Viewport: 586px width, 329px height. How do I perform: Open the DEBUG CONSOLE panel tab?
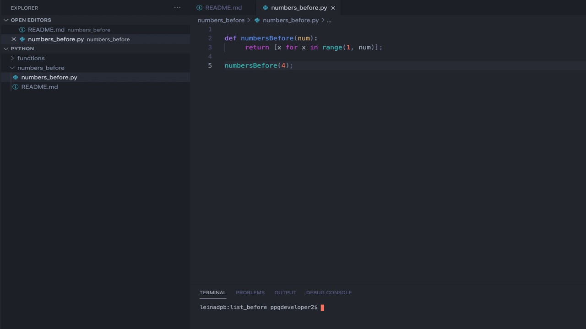coord(329,292)
